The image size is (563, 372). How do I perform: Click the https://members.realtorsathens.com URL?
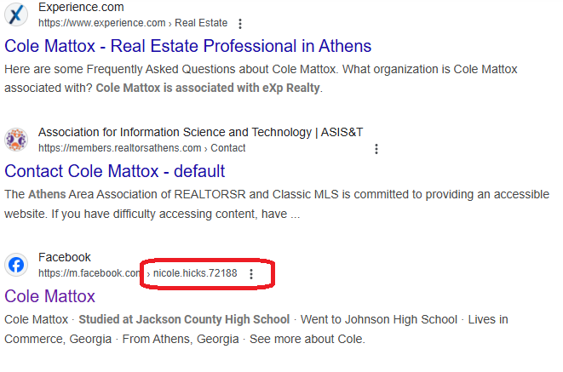pos(119,148)
